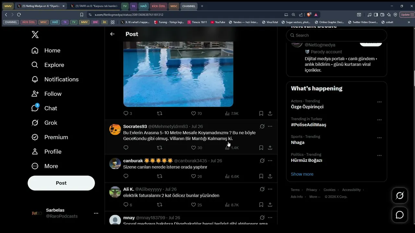Screen dimensions: 415x233
Task: Open the Explore search page
Action: click(48, 65)
